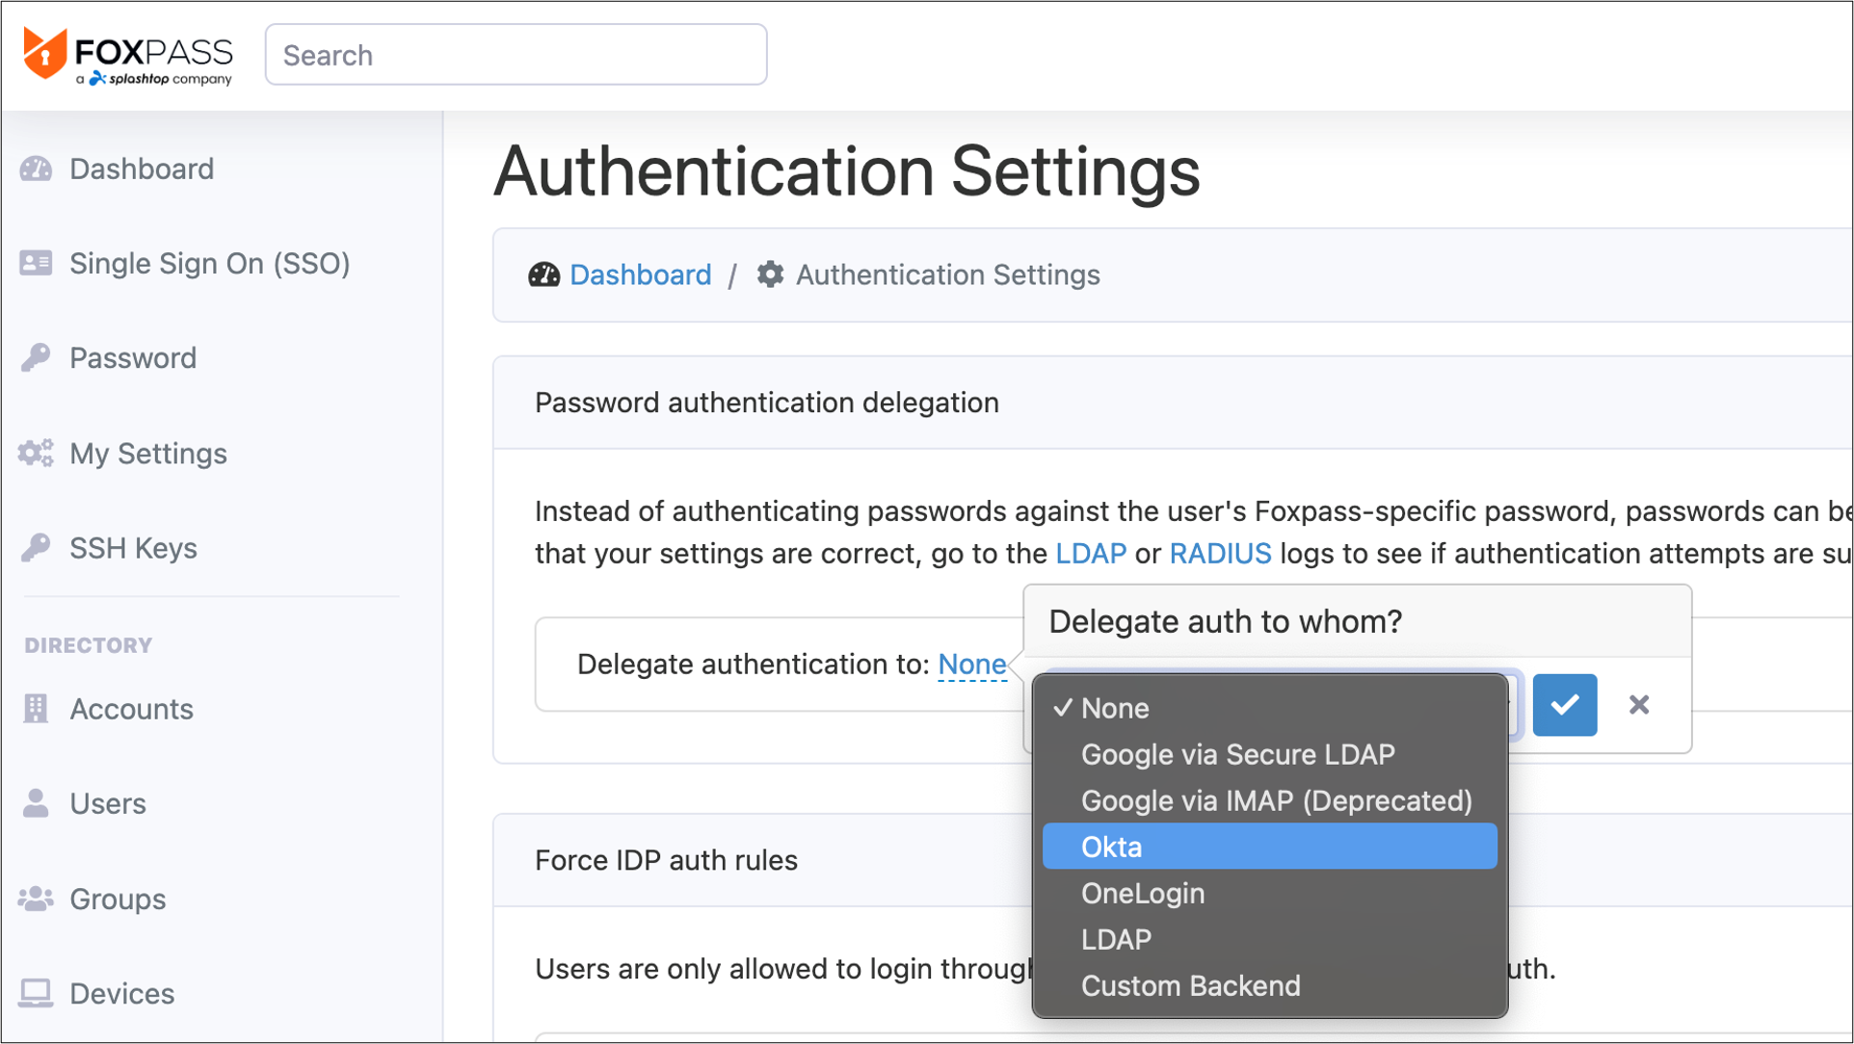Click breadcrumb Dashboard gauge icon
The image size is (1854, 1044).
(543, 274)
